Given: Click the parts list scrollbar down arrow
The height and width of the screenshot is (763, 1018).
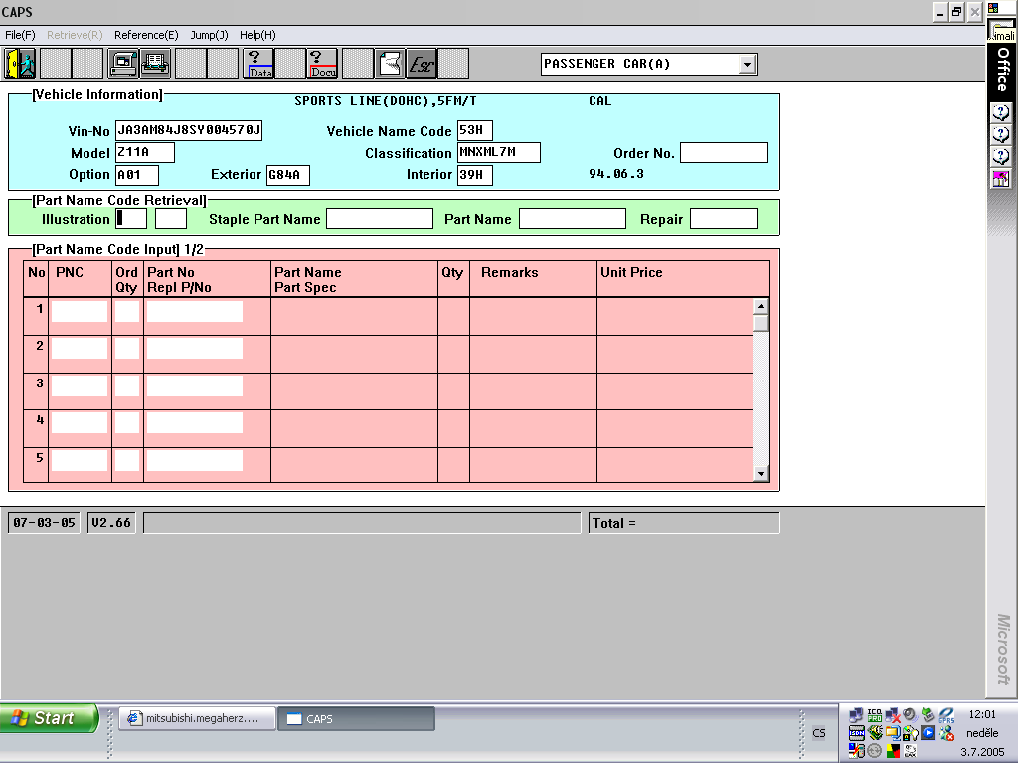Looking at the screenshot, I should (762, 474).
